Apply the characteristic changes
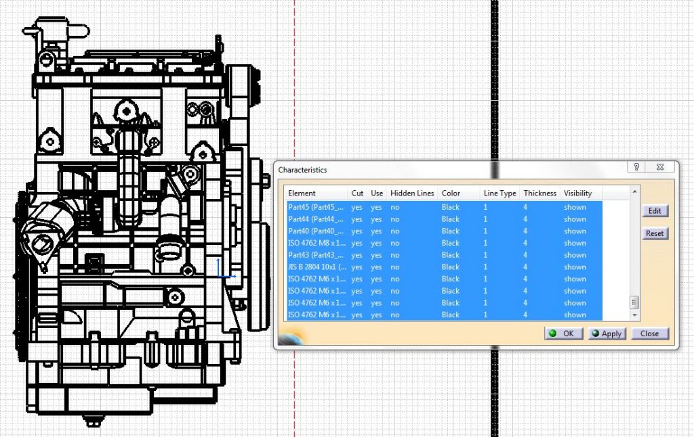Image resolution: width=694 pixels, height=437 pixels. [x=608, y=333]
